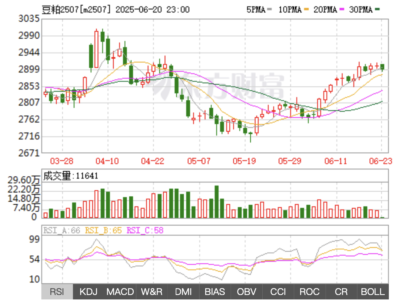Click the 2762 price axis label
This screenshot has height=307, width=394.
coord(29,119)
